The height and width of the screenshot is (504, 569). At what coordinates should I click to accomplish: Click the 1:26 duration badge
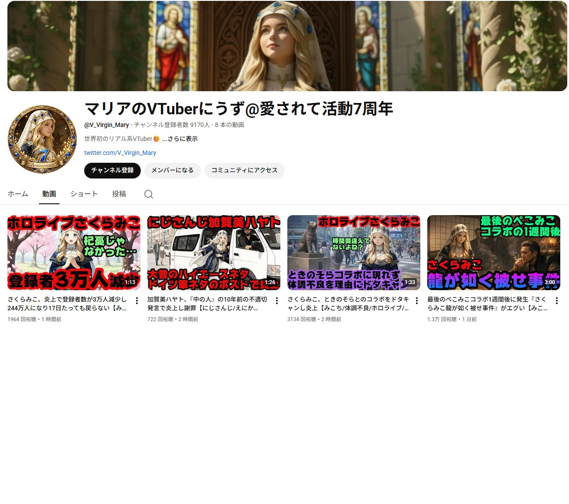(x=270, y=282)
